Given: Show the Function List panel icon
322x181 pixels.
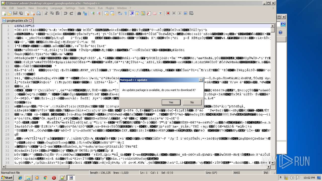Looking at the screenshot, I should pos(149,13).
